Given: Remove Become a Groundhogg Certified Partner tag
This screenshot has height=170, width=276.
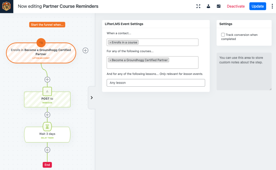Looking at the screenshot, I should coord(110,60).
